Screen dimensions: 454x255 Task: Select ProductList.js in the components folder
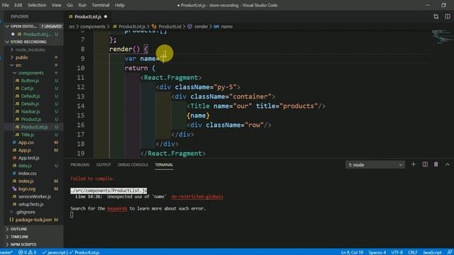34,127
